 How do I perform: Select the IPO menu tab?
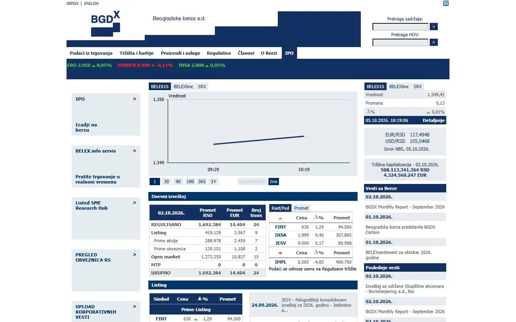289,53
